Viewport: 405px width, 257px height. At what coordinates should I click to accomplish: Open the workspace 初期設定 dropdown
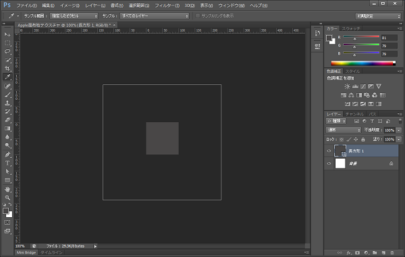378,16
